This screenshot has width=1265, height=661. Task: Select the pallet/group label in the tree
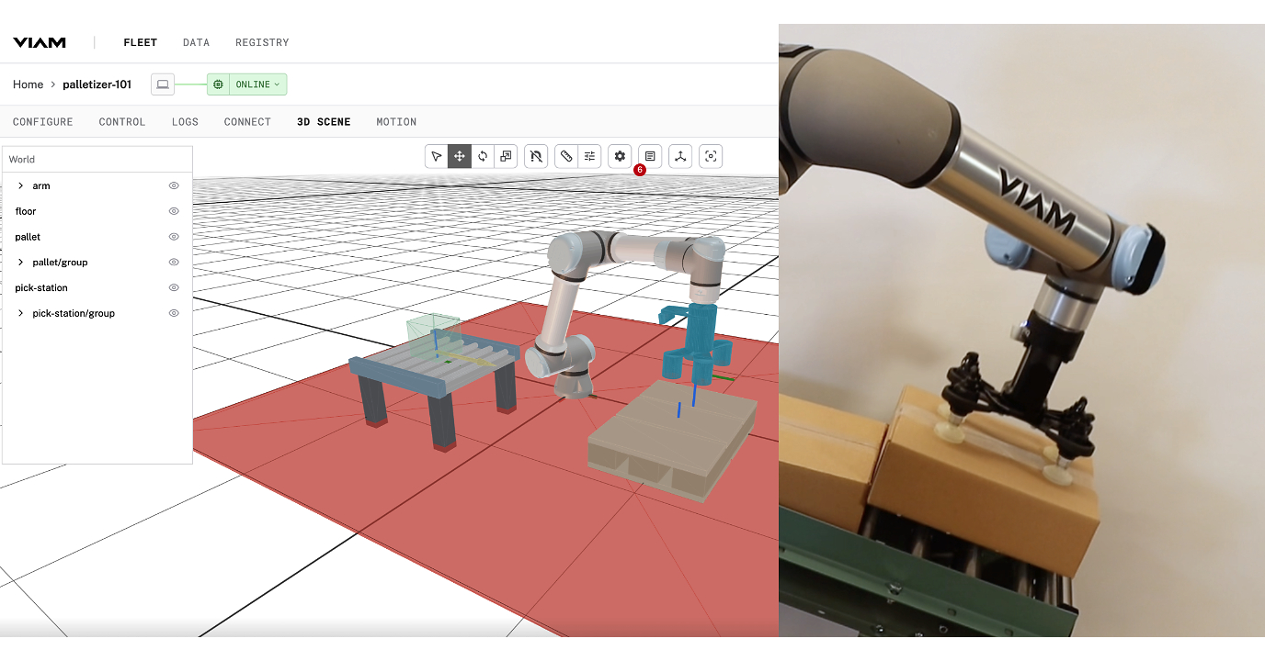[x=60, y=263]
